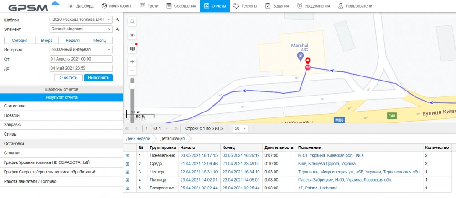
Task: Click the map search magnifier icon
Action: tap(132, 21)
